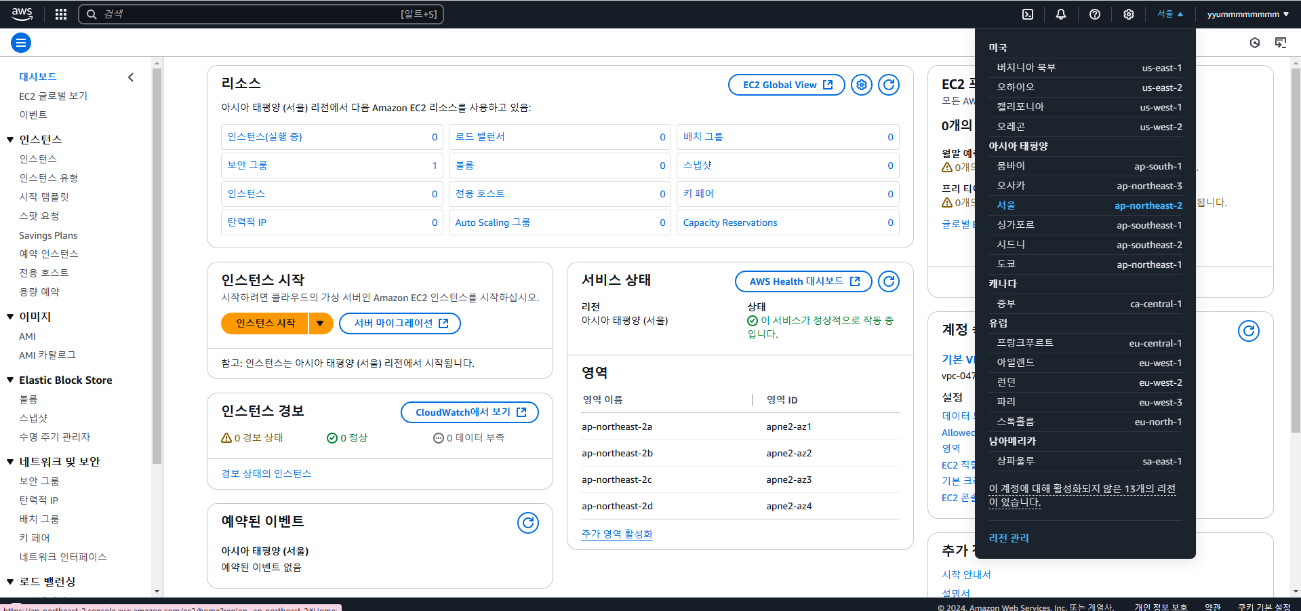Collapse the 인스턴스 sidebar section
This screenshot has width=1301, height=611.
tap(10, 140)
